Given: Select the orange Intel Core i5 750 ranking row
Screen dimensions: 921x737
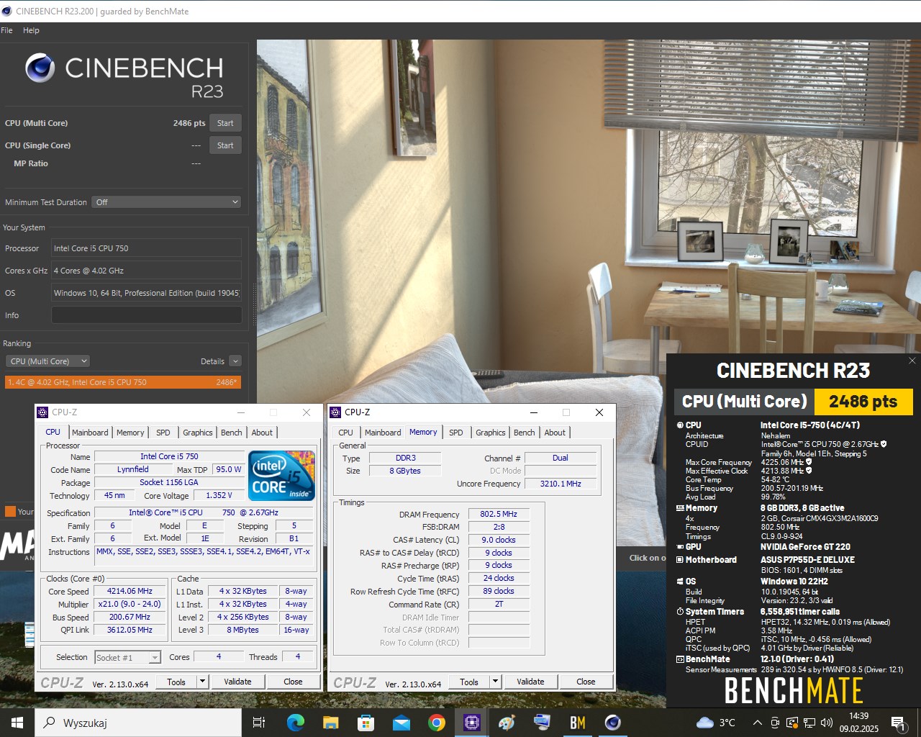Looking at the screenshot, I should [x=123, y=382].
